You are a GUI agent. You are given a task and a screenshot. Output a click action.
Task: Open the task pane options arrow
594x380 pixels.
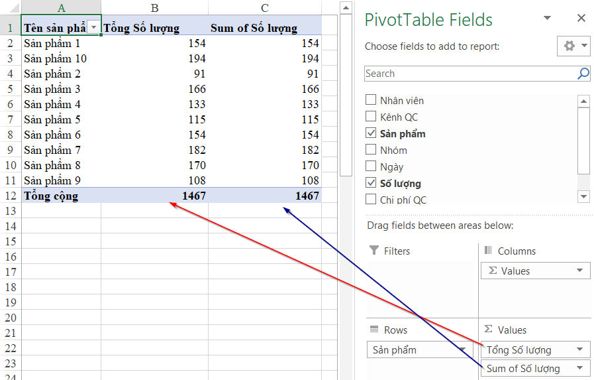pos(547,19)
